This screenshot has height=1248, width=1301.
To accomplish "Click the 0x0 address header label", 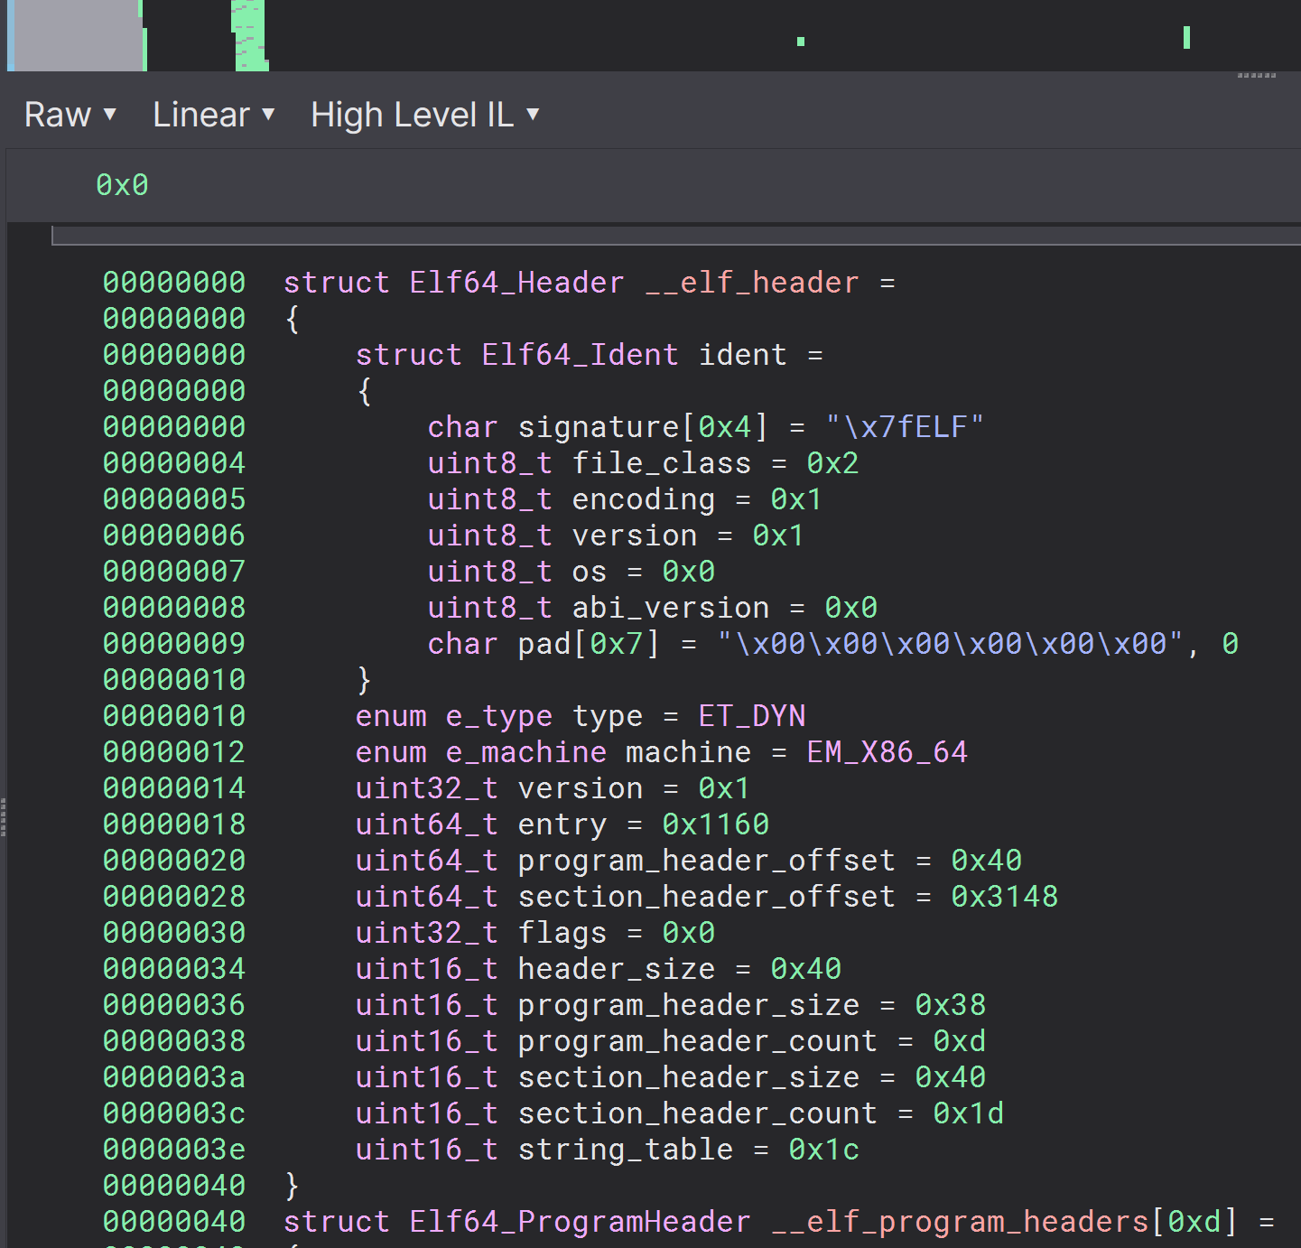I will click(122, 185).
